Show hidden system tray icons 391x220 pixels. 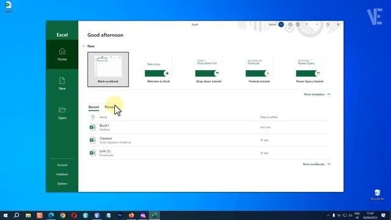[328, 215]
